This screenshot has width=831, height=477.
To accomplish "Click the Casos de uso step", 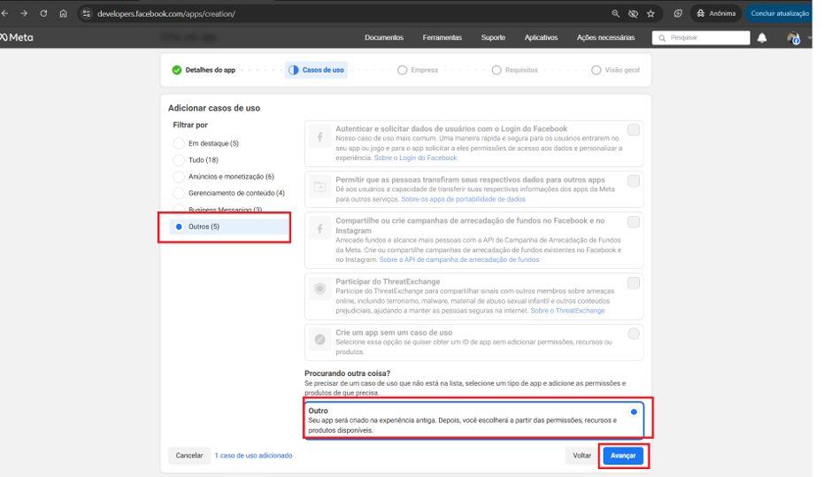I will [x=317, y=70].
